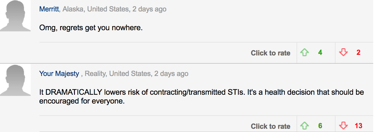Click the 'Omg, regrets get you nowhere' comment text

tap(91, 28)
